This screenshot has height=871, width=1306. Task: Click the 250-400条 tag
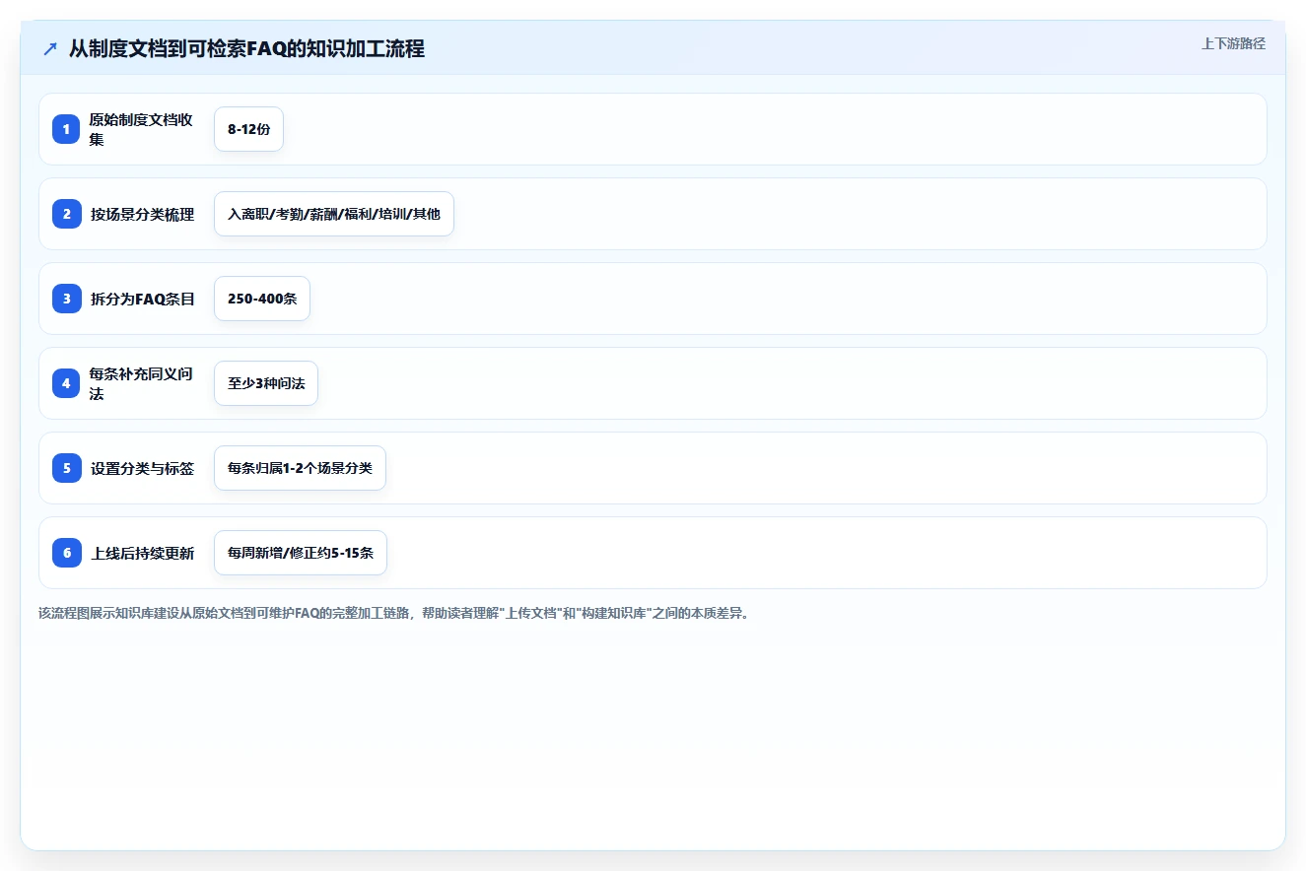262,299
